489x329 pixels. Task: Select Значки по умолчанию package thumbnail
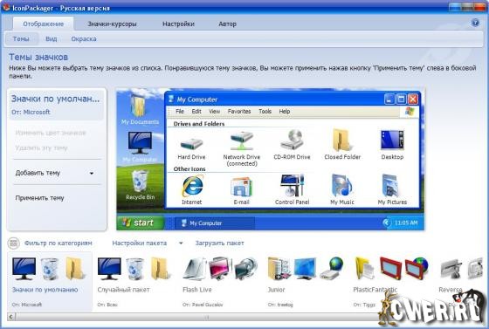pos(50,281)
